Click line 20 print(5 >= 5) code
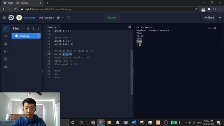224x126 pixels. pyautogui.click(x=63, y=54)
